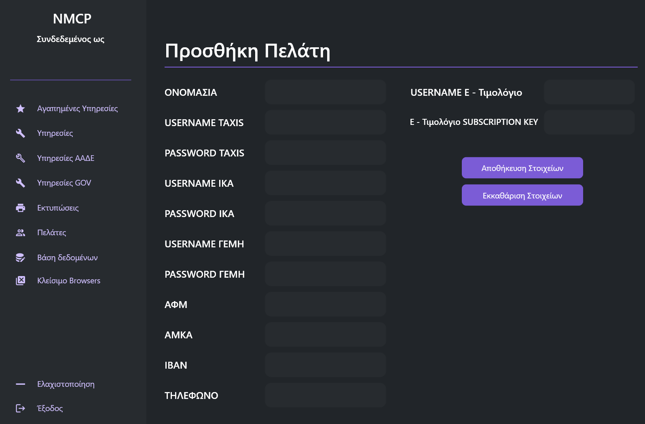Click into the USERNAME TAXIS field
This screenshot has width=645, height=424.
pyautogui.click(x=325, y=122)
